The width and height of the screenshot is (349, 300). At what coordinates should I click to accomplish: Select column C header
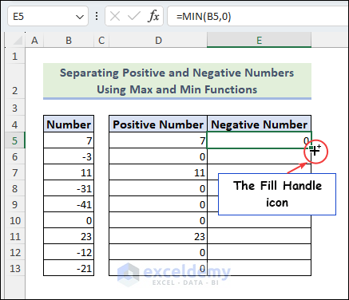pyautogui.click(x=101, y=41)
